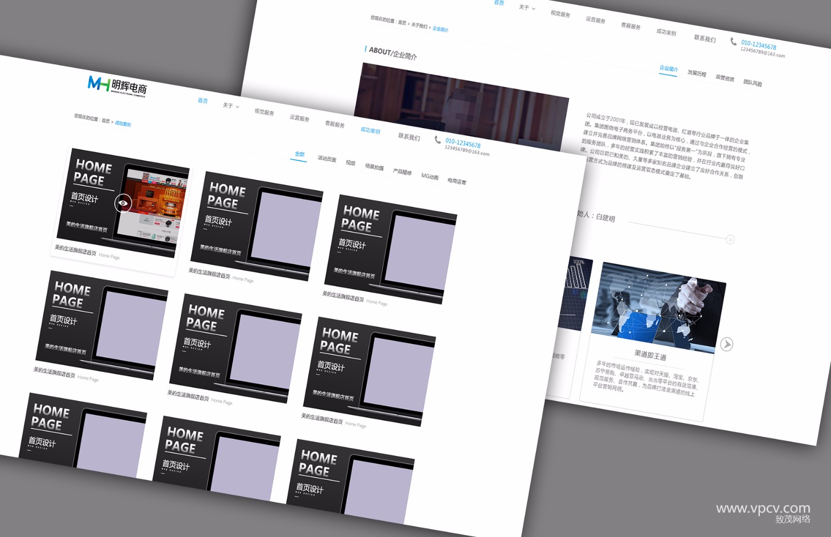Click the eye preview icon on the first thumbnail
The image size is (831, 537).
pyautogui.click(x=123, y=203)
